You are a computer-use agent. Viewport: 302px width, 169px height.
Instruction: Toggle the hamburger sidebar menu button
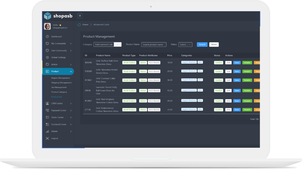click(x=80, y=16)
